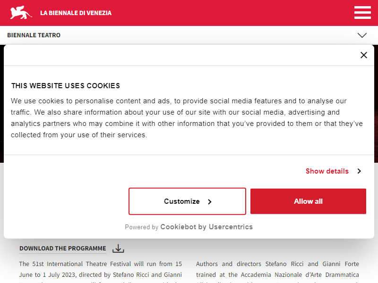Click the 'Powered by' text
Screen dimensions: 378x283
141,227
